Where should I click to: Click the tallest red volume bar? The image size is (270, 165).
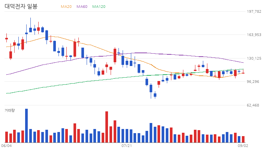click(106, 127)
